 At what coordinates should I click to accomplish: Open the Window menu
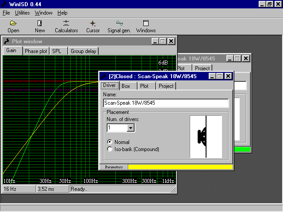click(x=43, y=13)
